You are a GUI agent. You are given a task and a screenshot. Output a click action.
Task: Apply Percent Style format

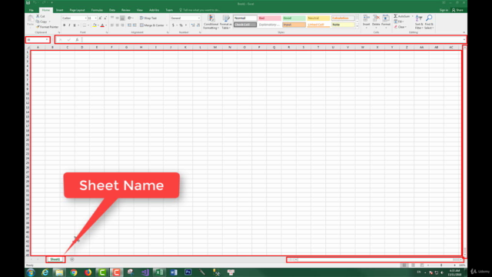[x=181, y=25]
